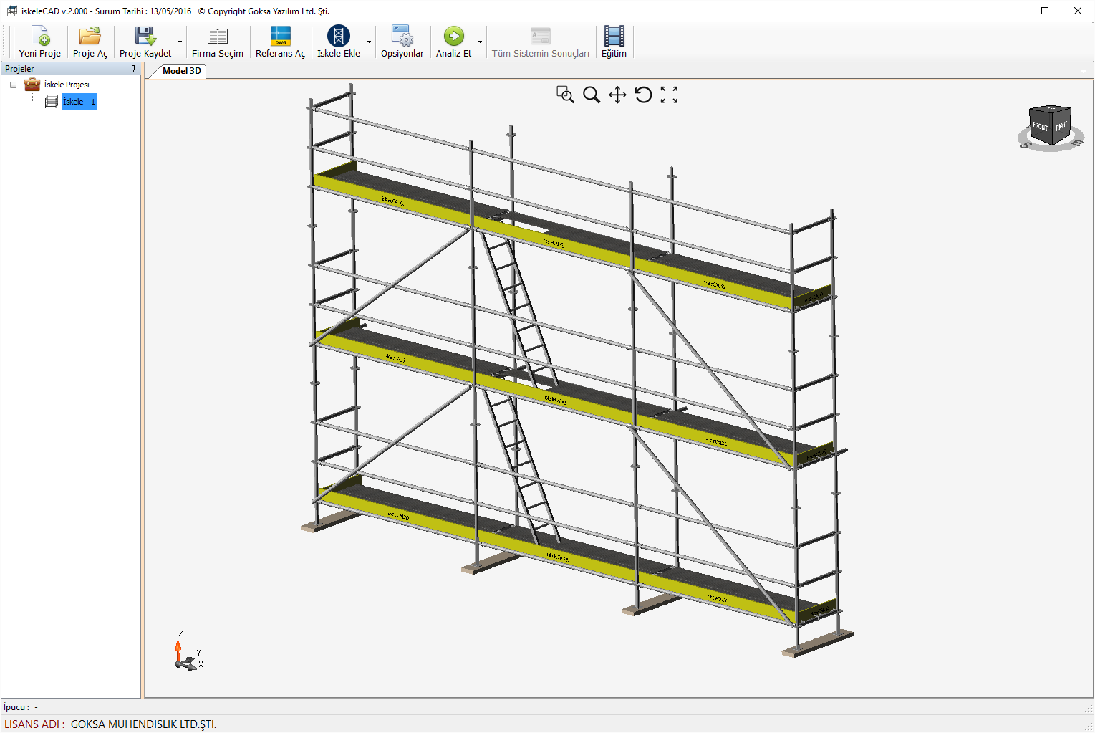The image size is (1095, 733).
Task: Open Firma Seçim from the toolbar
Action: [217, 42]
